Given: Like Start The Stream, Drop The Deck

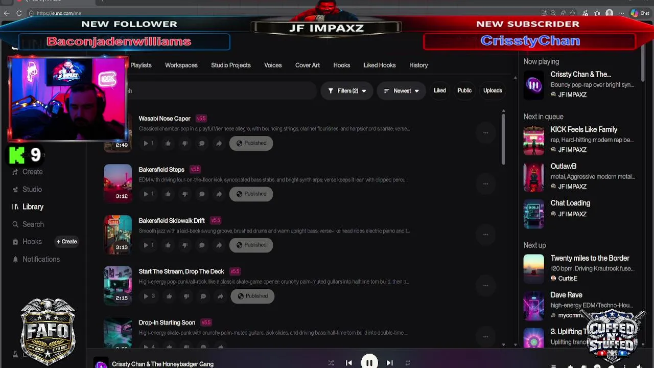Looking at the screenshot, I should point(169,296).
